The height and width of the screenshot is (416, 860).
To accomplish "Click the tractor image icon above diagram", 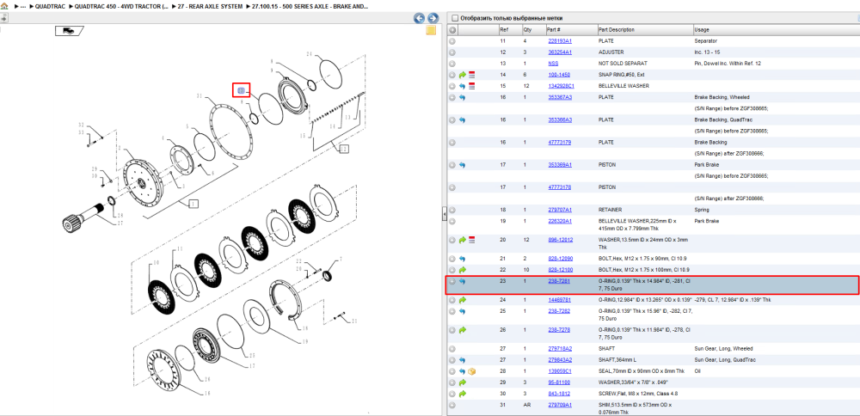I will coord(69,31).
